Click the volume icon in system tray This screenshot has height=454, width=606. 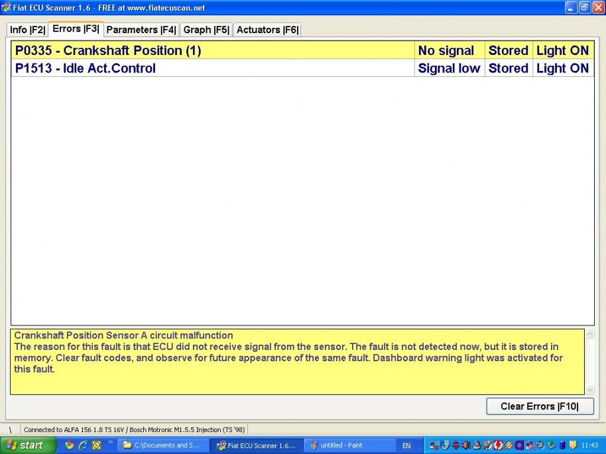(466, 445)
